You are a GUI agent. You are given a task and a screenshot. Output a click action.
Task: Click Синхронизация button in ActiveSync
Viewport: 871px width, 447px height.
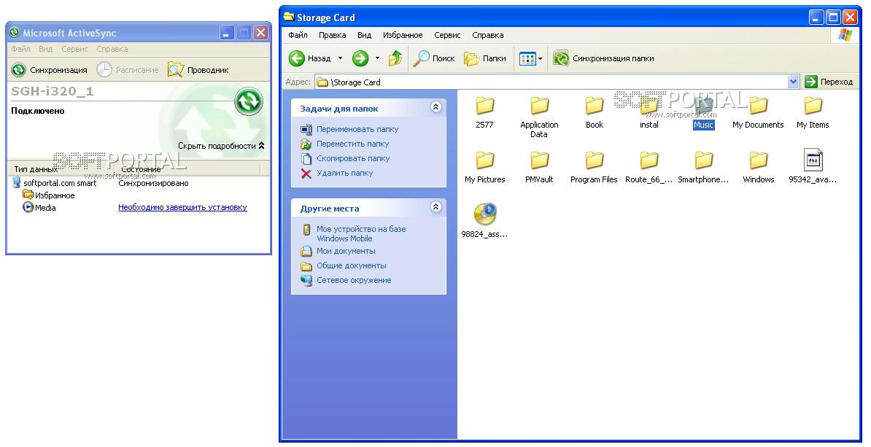click(x=50, y=70)
